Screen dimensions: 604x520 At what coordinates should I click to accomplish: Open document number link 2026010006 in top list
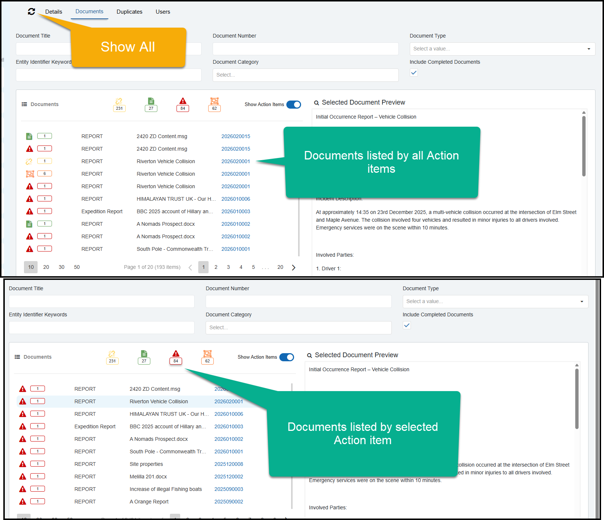tap(235, 199)
